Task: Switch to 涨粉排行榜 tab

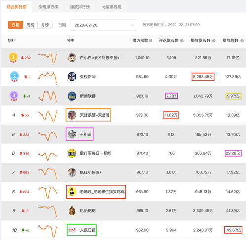Action: click(x=48, y=7)
